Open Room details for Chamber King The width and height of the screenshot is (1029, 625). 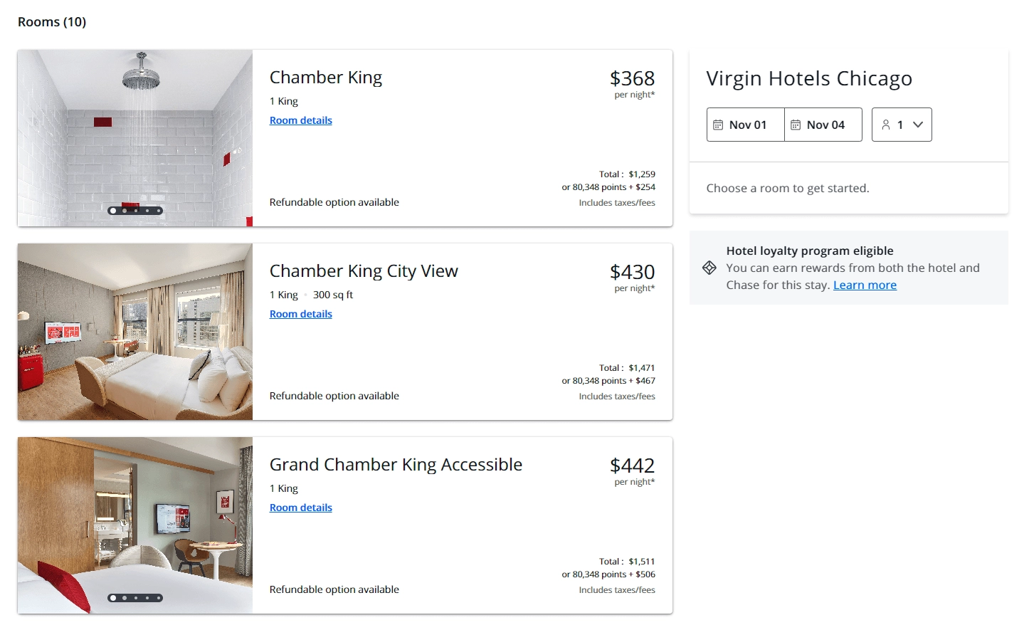(300, 120)
